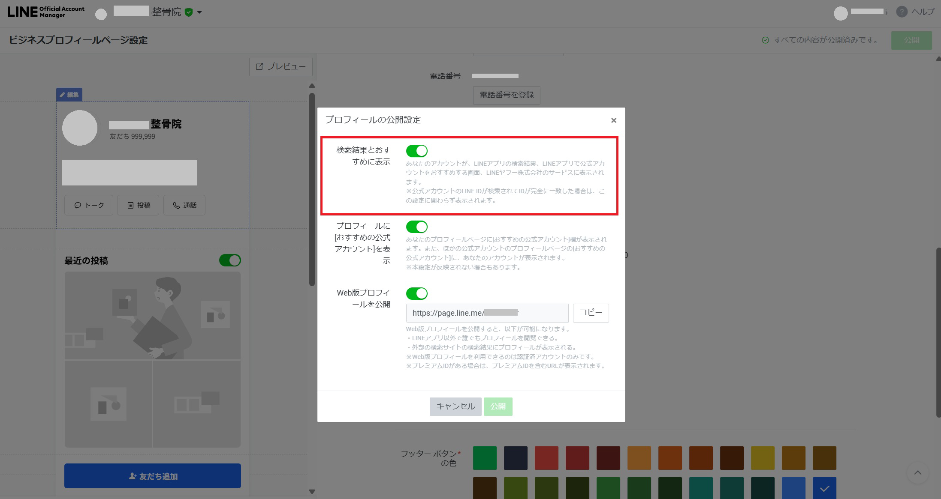Select the orange footer color swatch
This screenshot has height=499, width=941.
[639, 458]
